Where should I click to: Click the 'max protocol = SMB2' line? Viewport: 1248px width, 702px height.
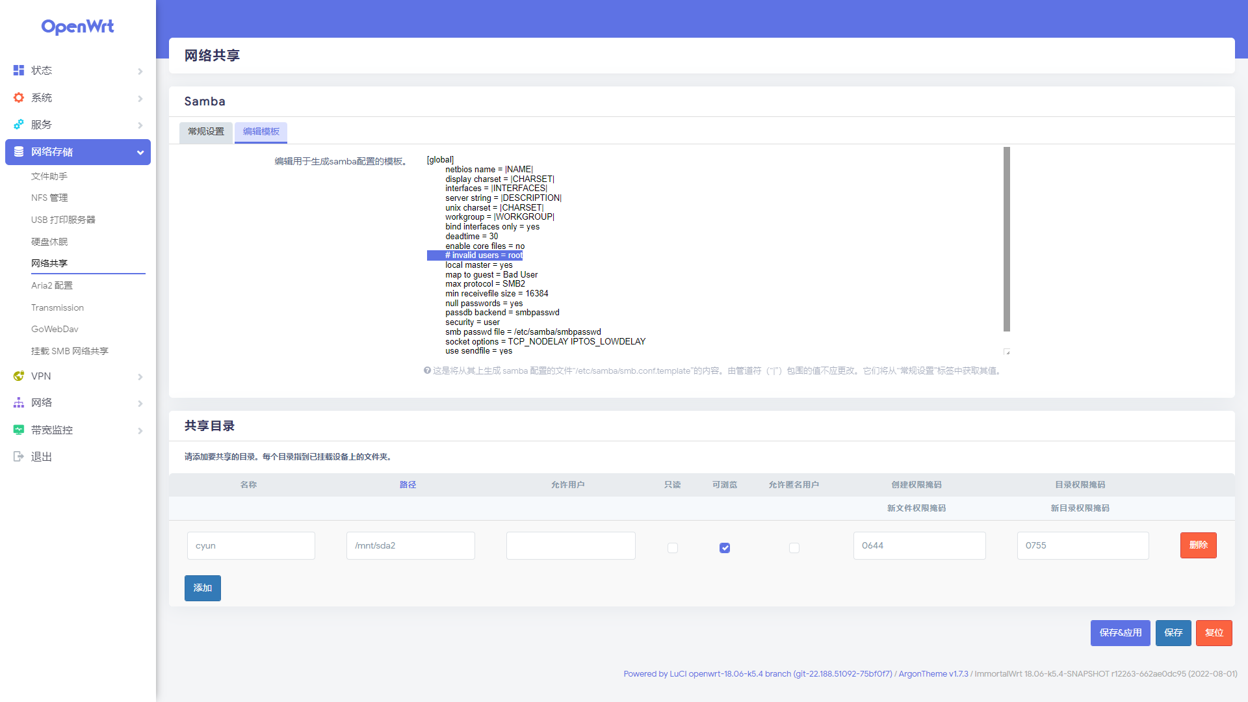click(x=485, y=284)
